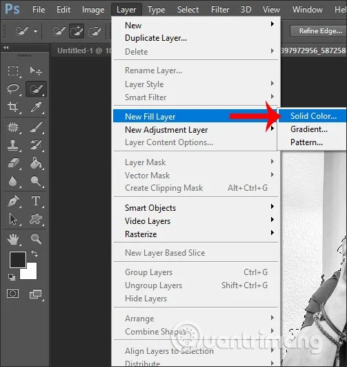Open the 3D menu

[246, 10]
